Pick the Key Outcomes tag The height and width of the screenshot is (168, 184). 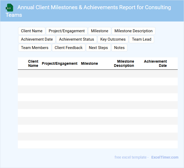click(x=113, y=39)
